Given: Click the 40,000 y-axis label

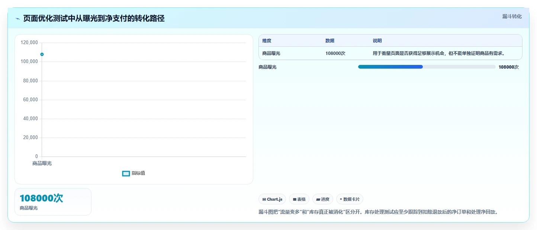Looking at the screenshot, I should point(30,119).
